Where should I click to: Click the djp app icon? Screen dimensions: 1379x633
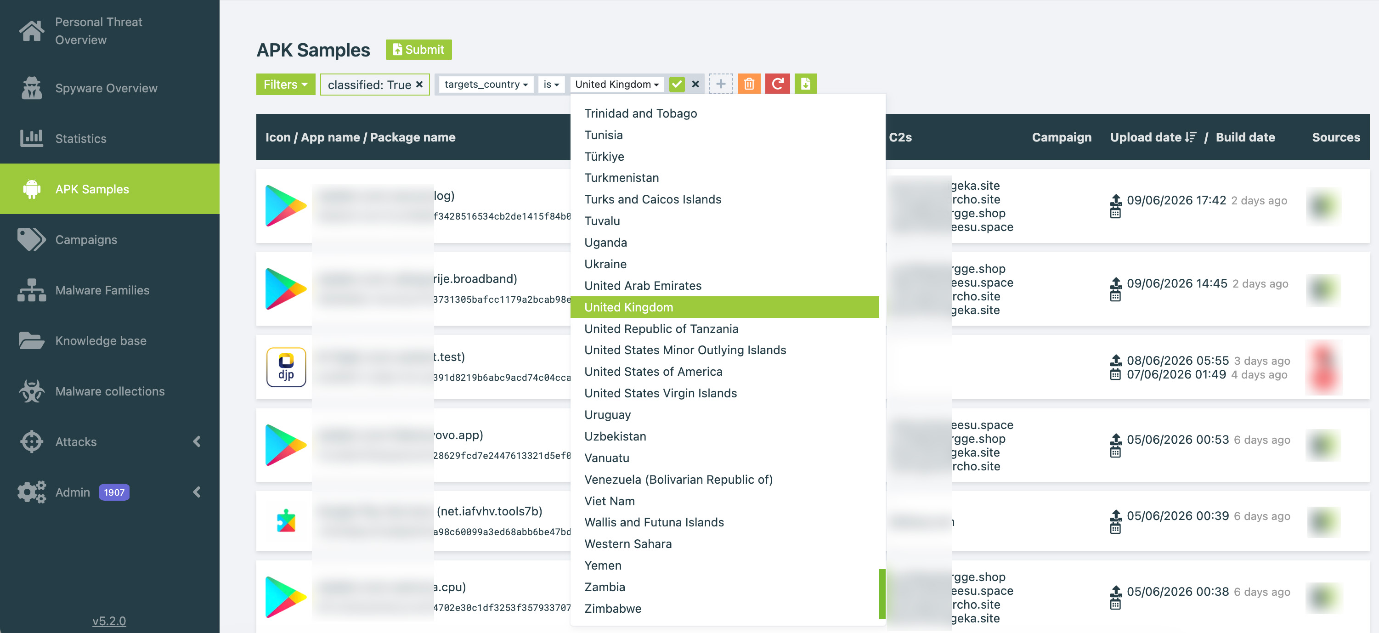pos(286,367)
